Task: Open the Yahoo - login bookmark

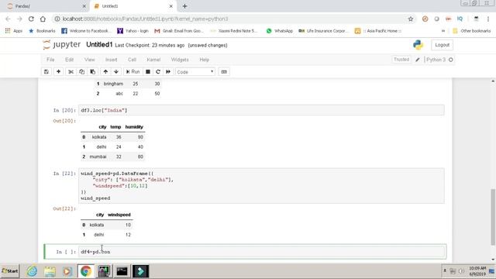Action: point(133,31)
